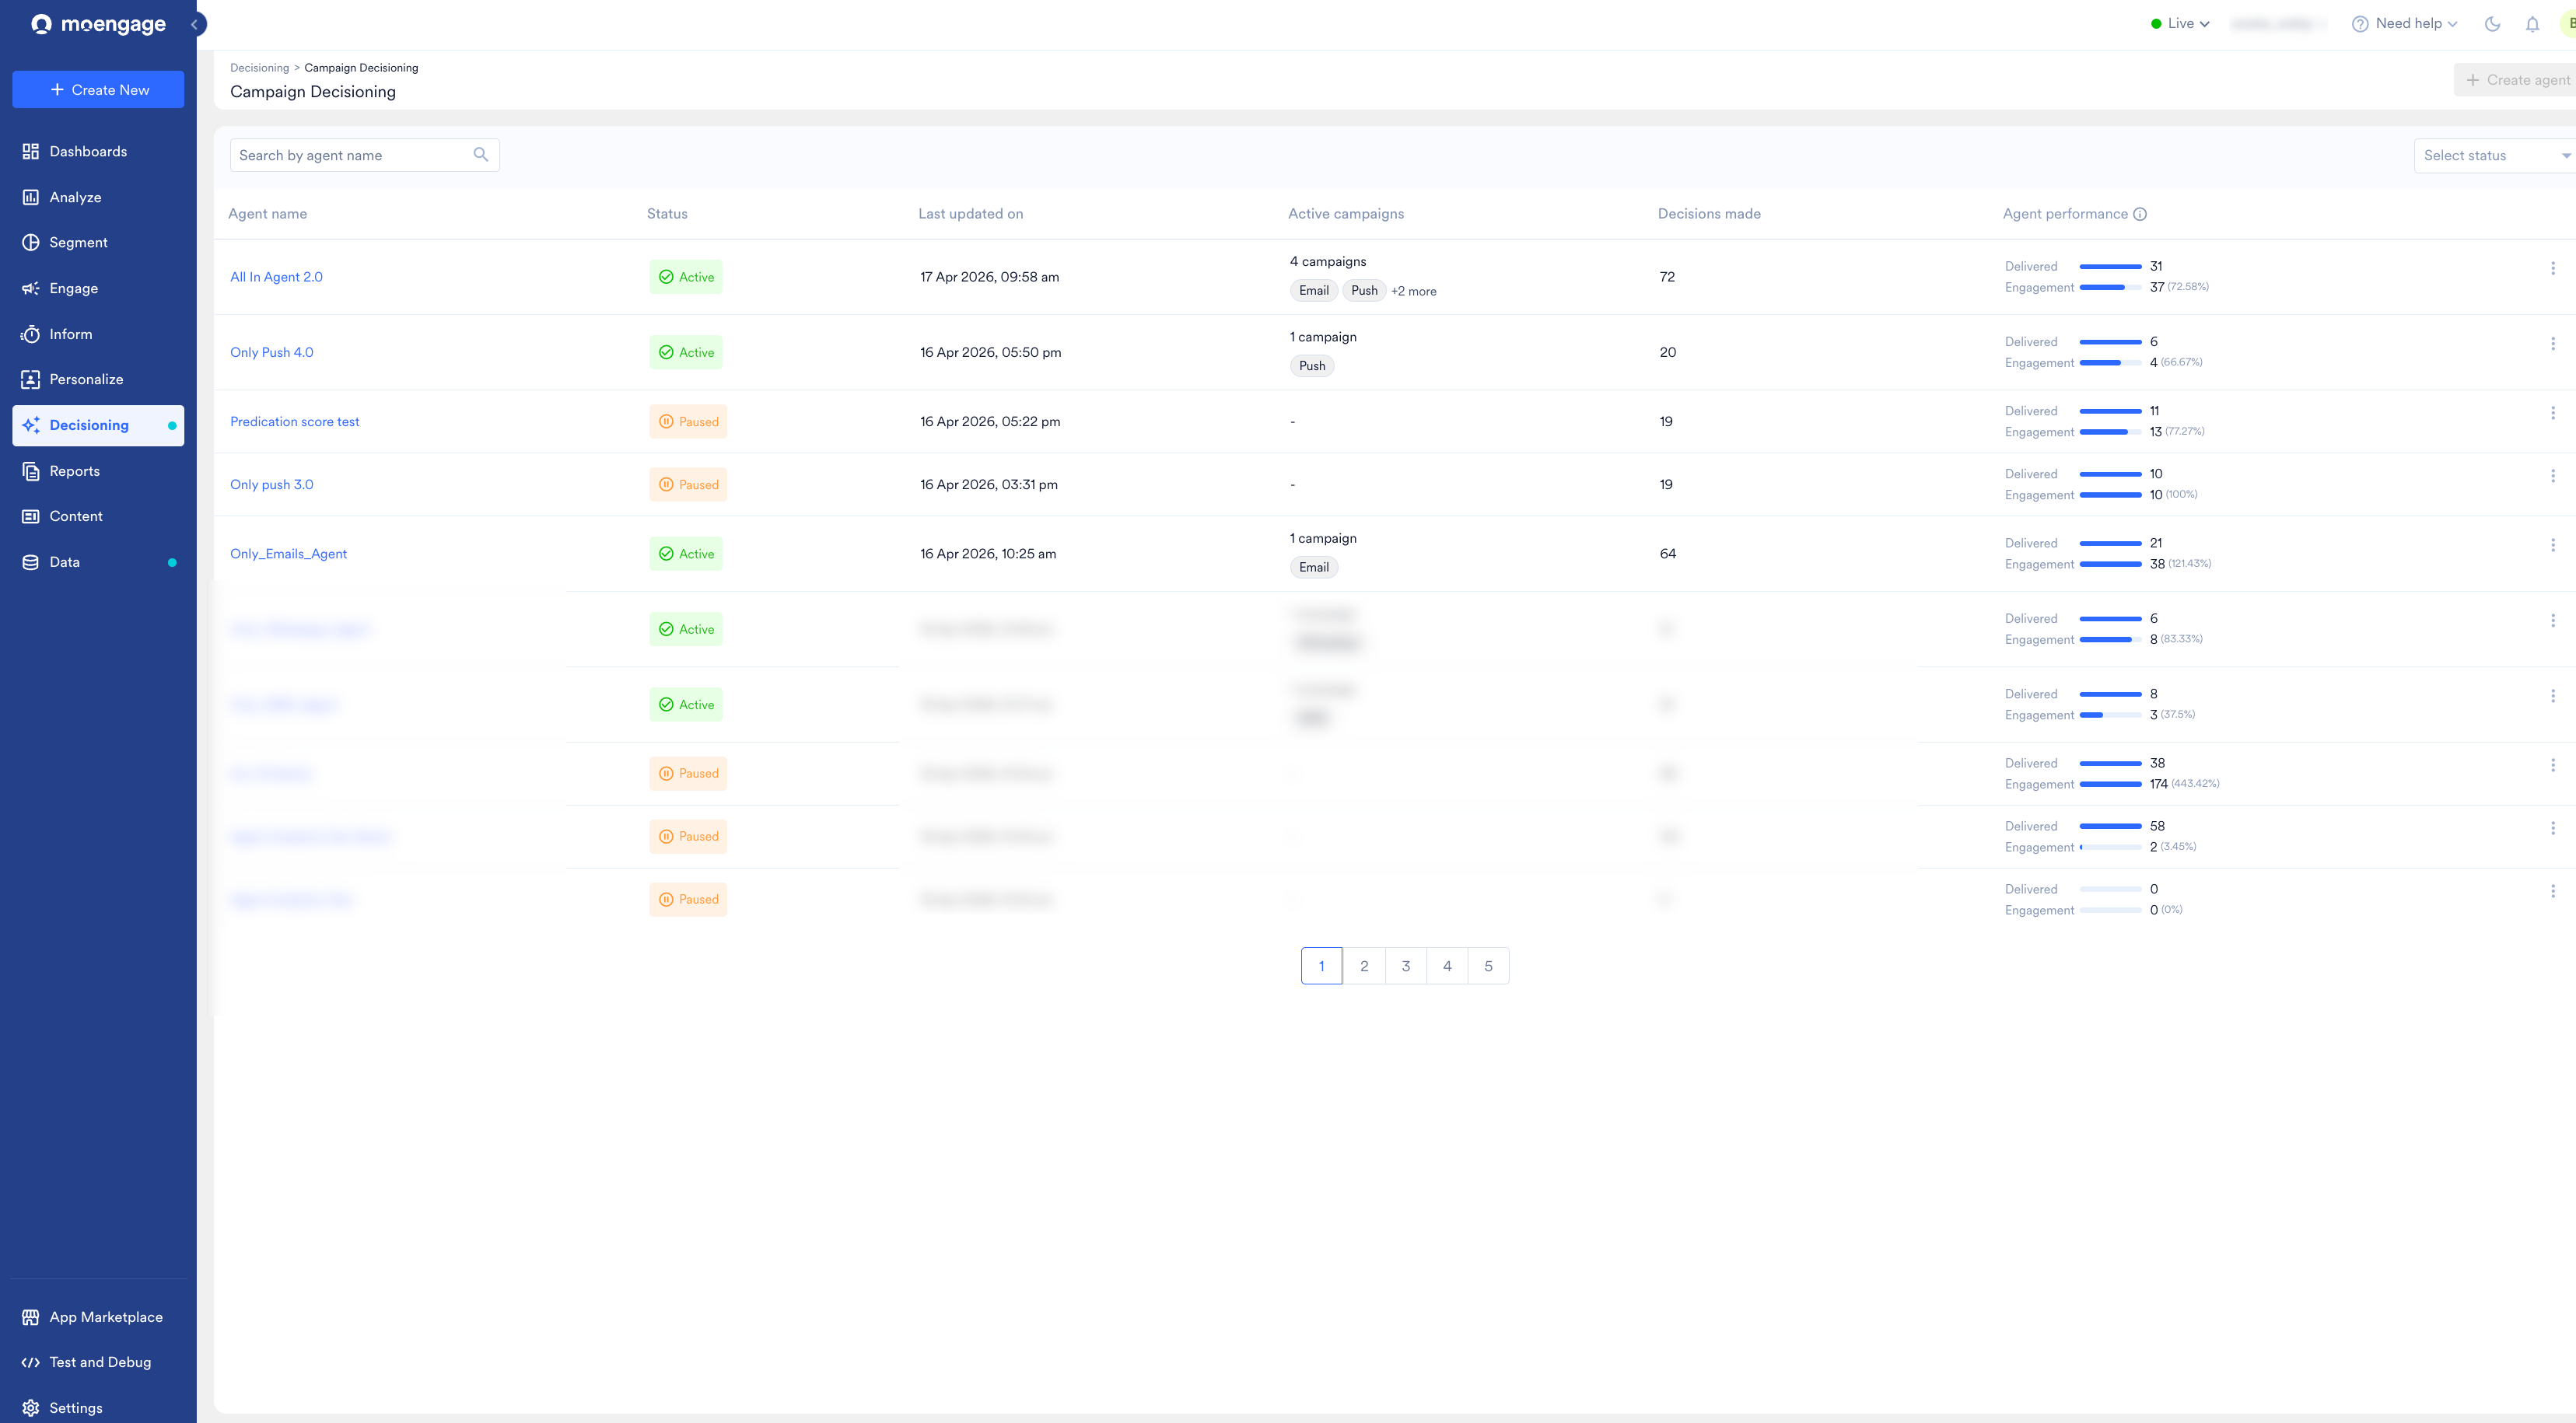Click the Search by agent name field
This screenshot has height=1423, width=2576.
[350, 155]
